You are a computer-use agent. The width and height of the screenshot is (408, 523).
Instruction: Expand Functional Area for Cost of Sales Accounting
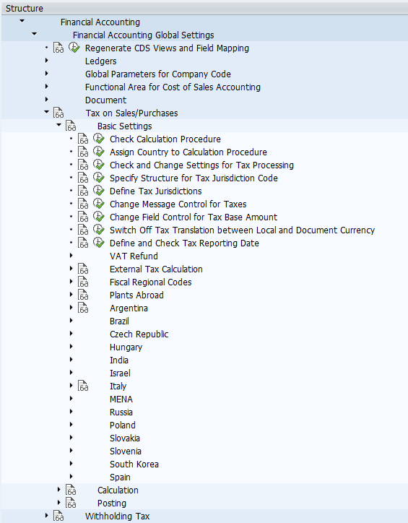tap(47, 87)
